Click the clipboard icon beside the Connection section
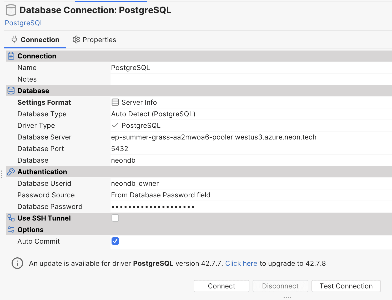 [x=11, y=56]
